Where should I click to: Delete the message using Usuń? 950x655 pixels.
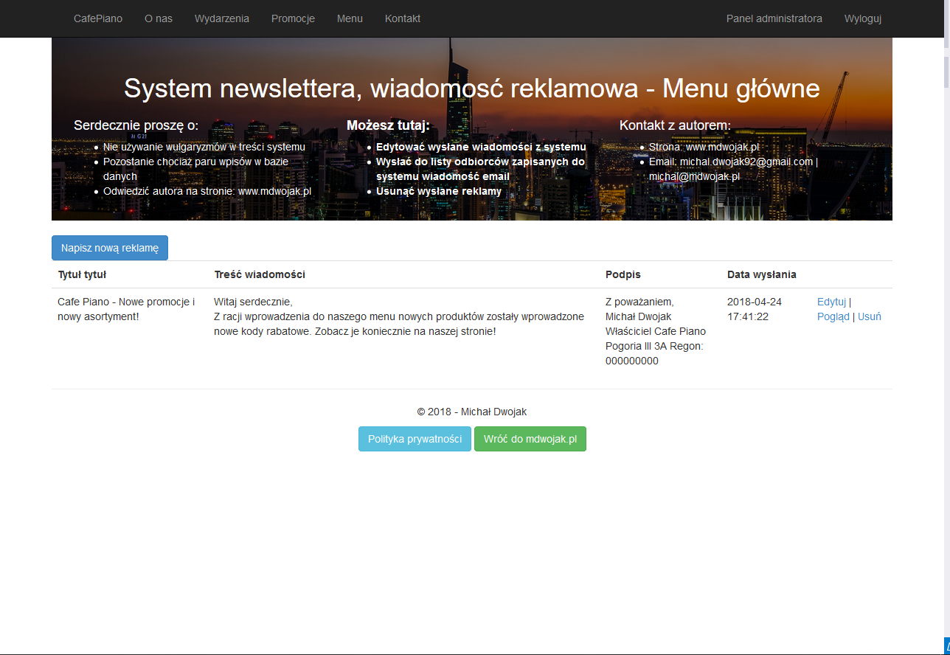pyautogui.click(x=870, y=316)
